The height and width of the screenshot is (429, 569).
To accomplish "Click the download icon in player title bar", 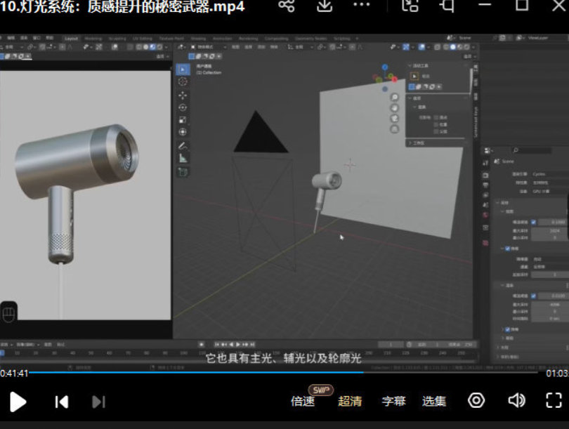I will (324, 6).
